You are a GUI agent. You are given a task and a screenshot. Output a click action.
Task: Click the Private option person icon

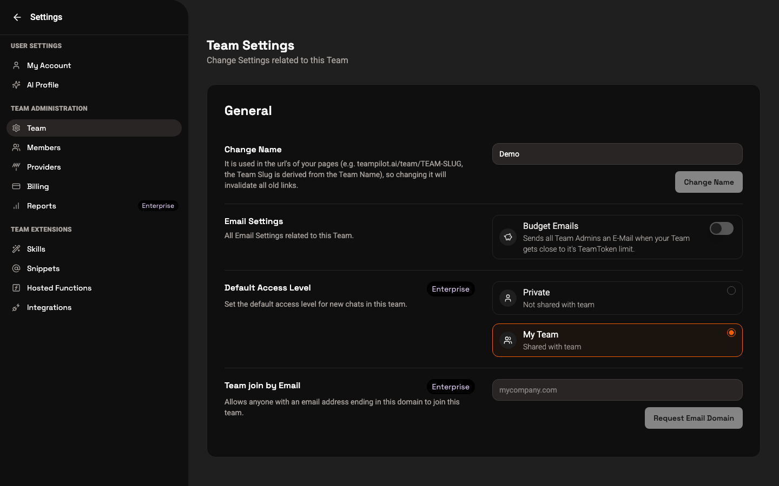click(508, 298)
